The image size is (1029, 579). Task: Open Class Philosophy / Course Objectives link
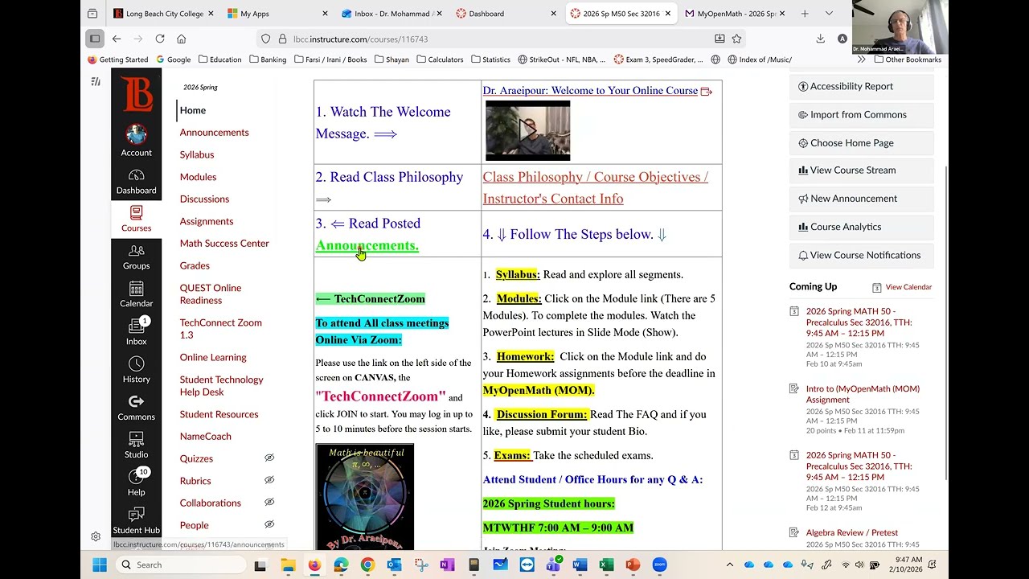point(595,187)
